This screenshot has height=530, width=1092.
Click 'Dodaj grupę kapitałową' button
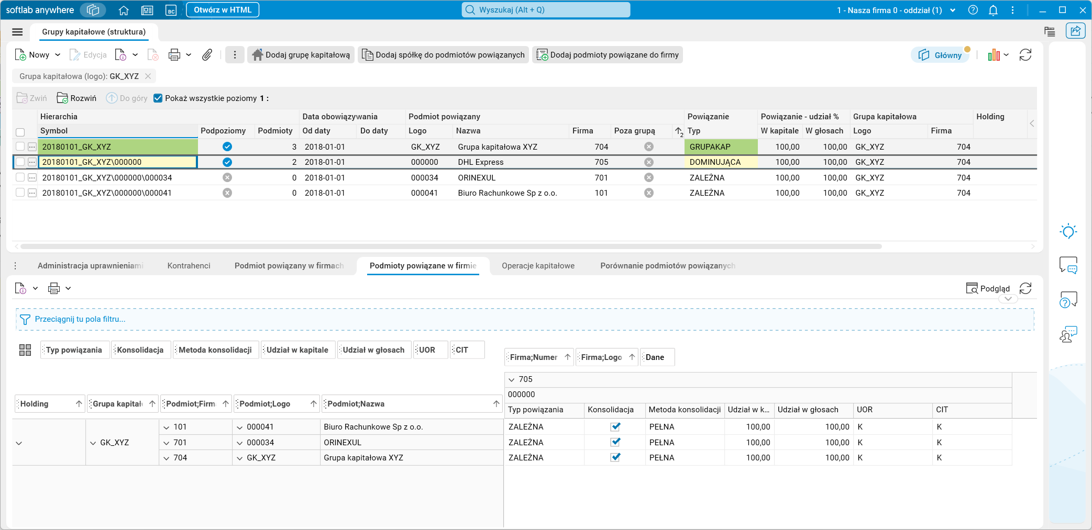[301, 55]
